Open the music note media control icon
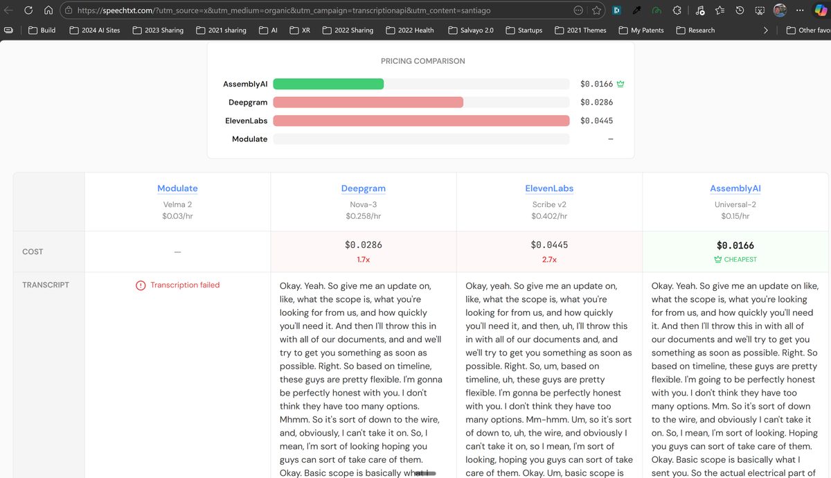Screen dimensions: 831x478 [x=700, y=10]
